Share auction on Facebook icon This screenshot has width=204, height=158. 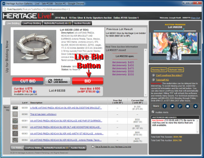tap(164, 106)
